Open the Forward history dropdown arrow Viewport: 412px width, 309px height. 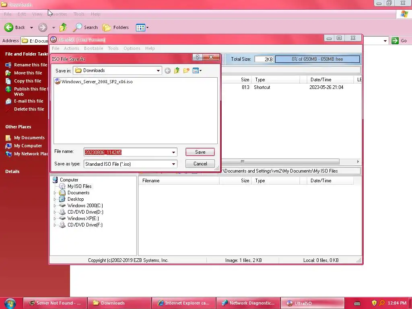click(54, 28)
